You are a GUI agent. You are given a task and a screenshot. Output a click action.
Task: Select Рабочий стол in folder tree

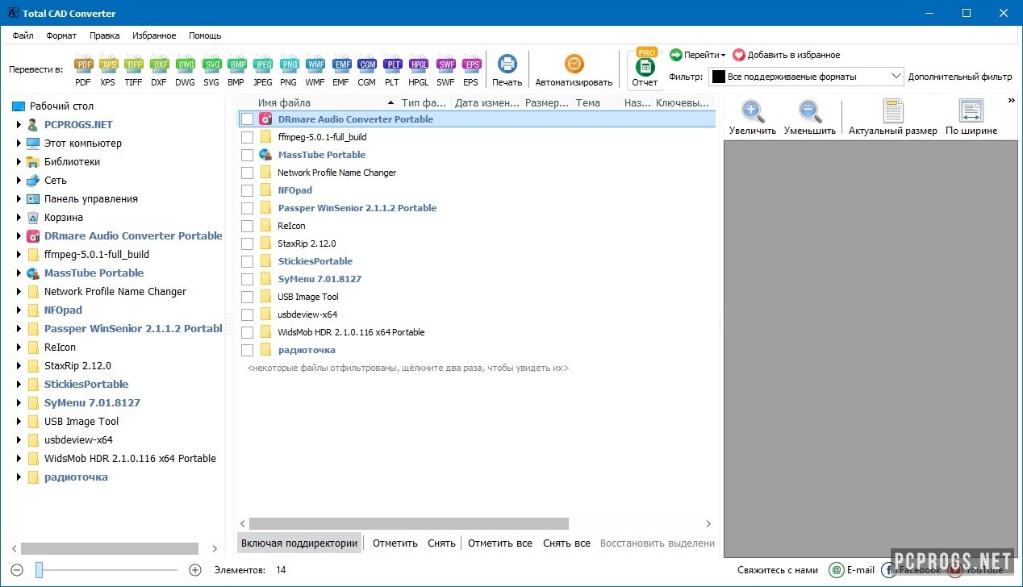click(x=61, y=106)
